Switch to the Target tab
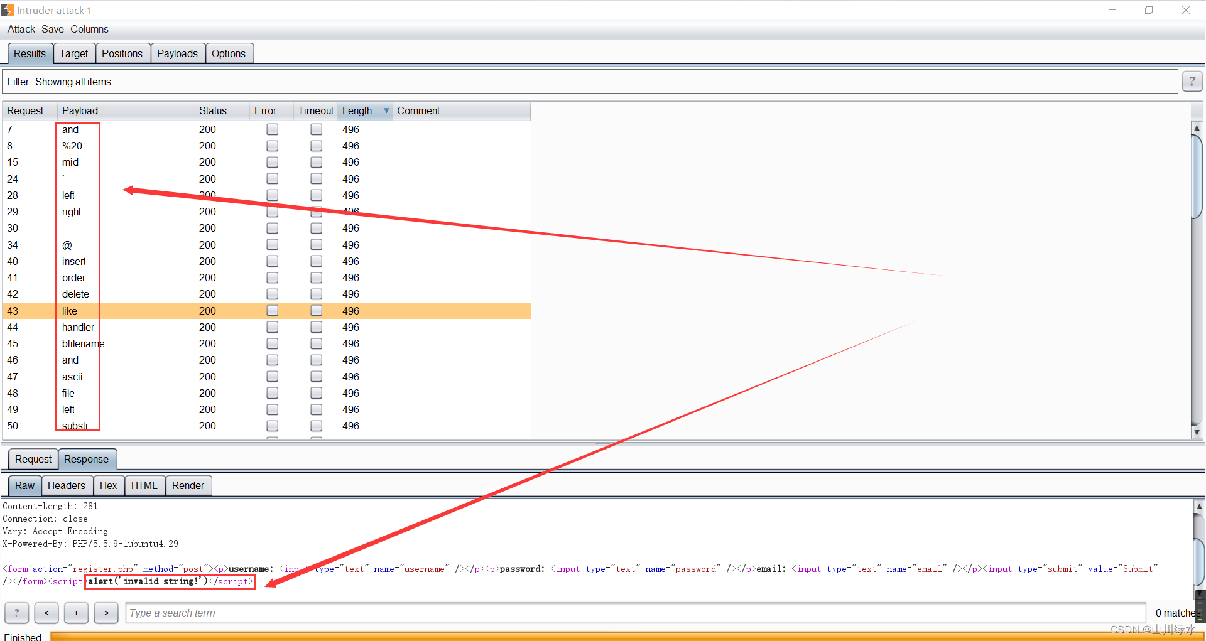The height and width of the screenshot is (641, 1206). click(73, 53)
